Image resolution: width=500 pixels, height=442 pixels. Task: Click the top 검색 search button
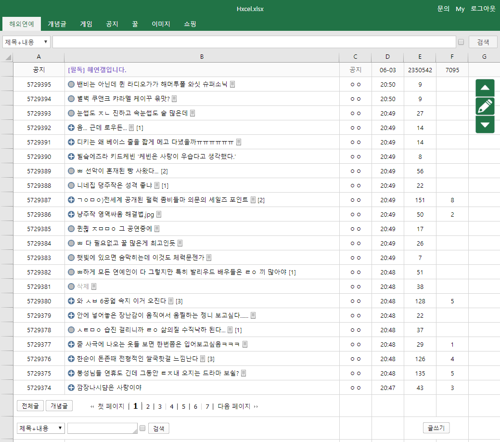[483, 42]
